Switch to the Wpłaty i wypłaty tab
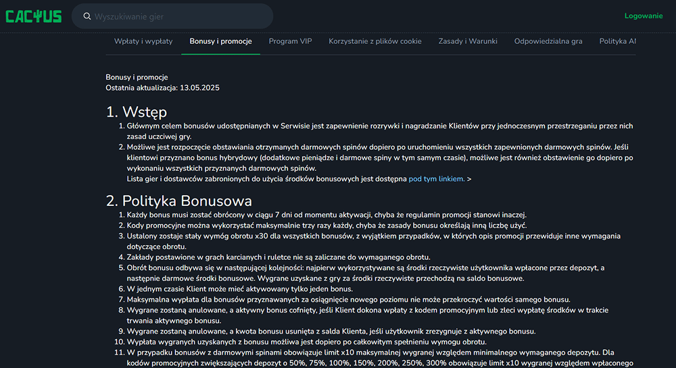The image size is (676, 368). 143,41
